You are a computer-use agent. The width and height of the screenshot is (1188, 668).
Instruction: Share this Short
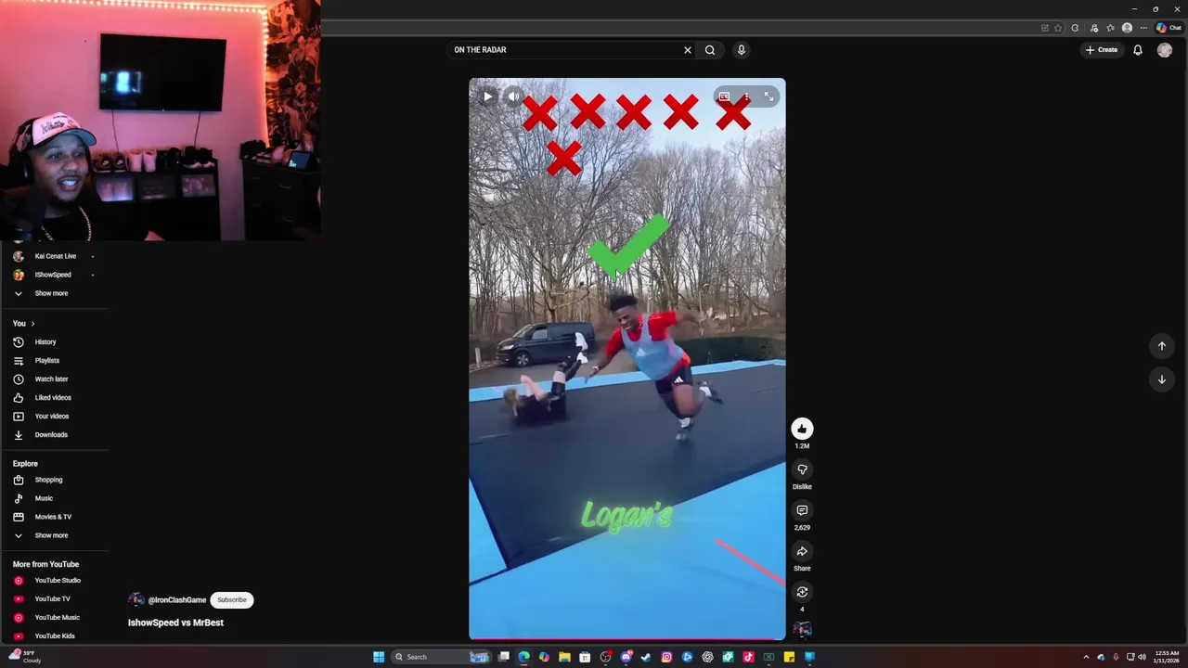pyautogui.click(x=802, y=551)
